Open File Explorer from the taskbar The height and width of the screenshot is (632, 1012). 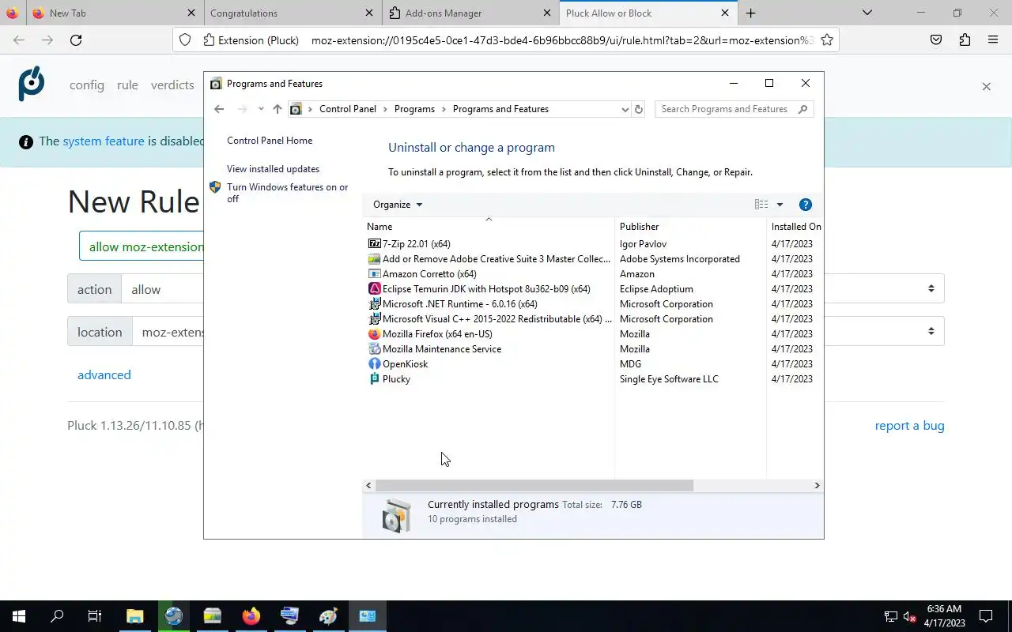135,616
